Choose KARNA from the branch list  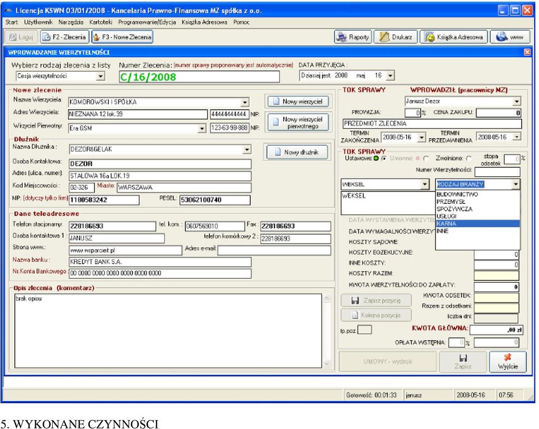[477, 223]
